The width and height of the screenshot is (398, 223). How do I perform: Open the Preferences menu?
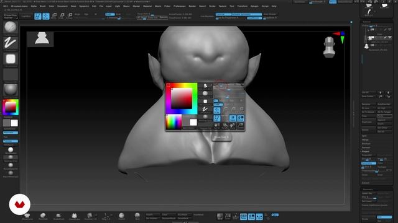click(x=180, y=6)
